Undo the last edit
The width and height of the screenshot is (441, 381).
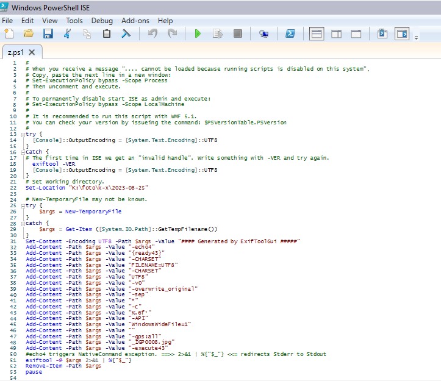pos(152,34)
